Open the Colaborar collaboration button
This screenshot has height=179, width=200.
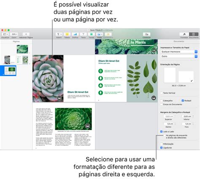click(x=146, y=34)
